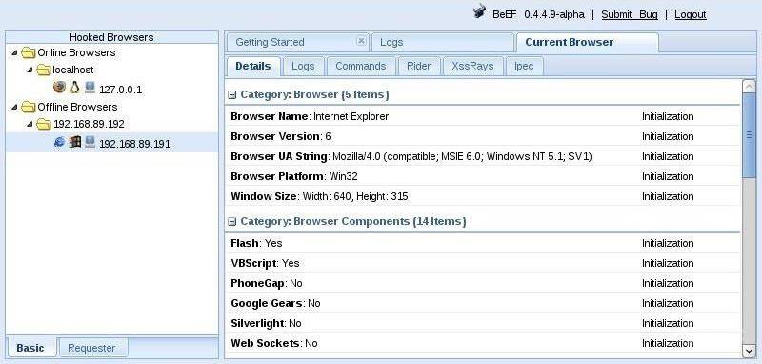Click the BeEF 0.4.4.9-alpha version text
Viewport: 762px width, 364px height.
pyautogui.click(x=538, y=14)
